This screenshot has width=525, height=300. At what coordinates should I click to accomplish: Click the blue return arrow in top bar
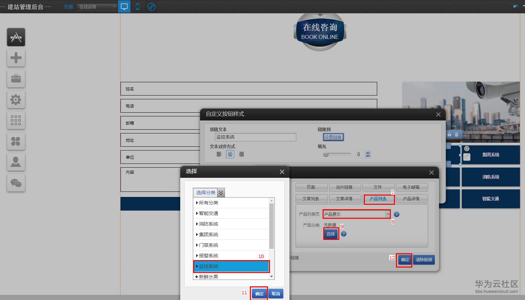(515, 6)
